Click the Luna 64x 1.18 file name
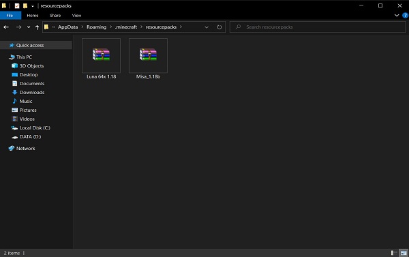The height and width of the screenshot is (257, 409). coord(101,77)
